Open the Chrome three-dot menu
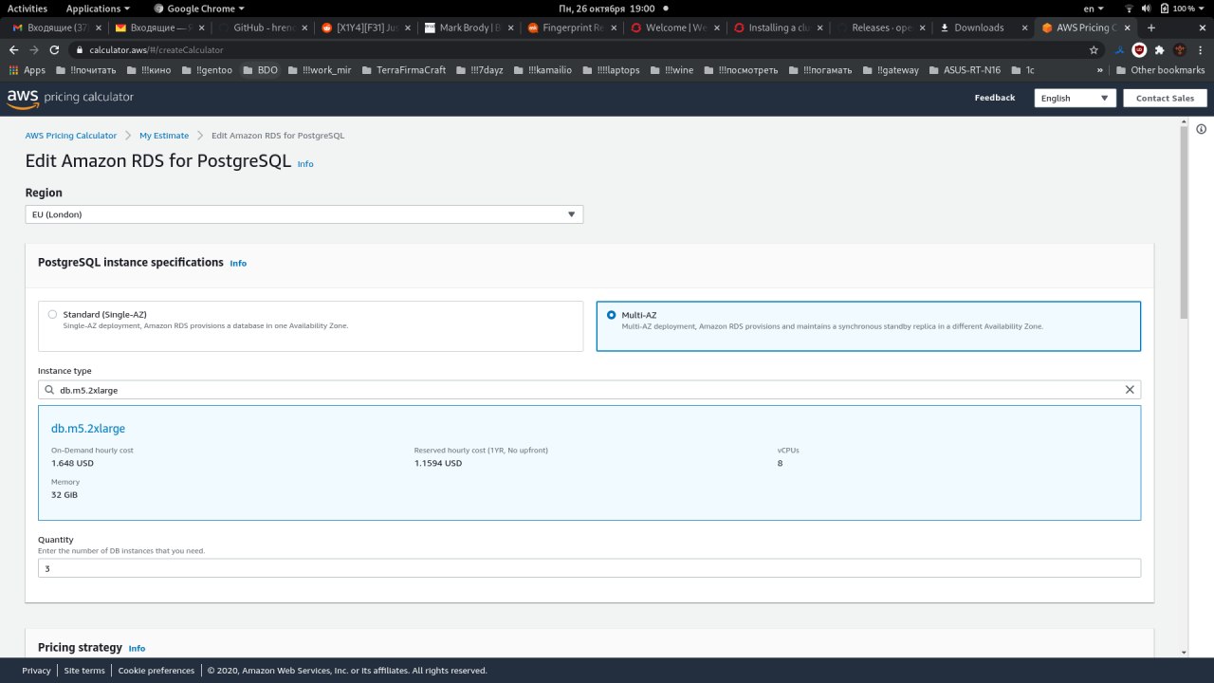 click(1201, 49)
